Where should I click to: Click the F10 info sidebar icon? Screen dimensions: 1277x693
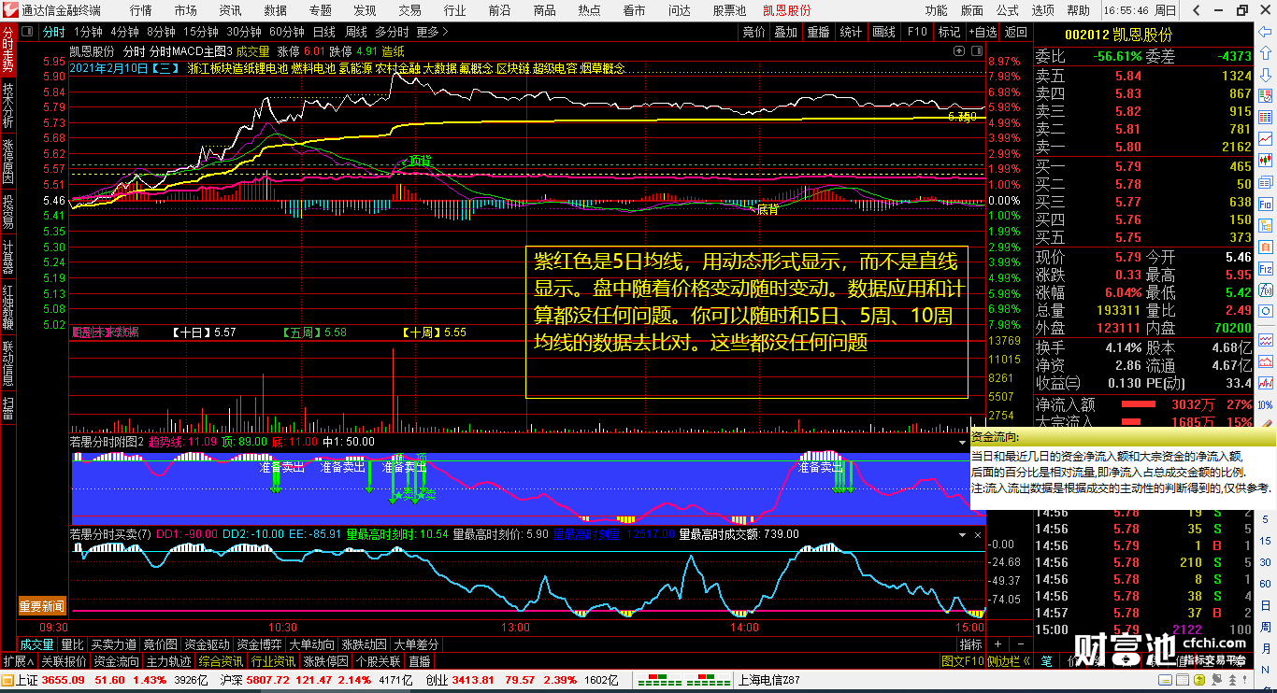click(1265, 204)
